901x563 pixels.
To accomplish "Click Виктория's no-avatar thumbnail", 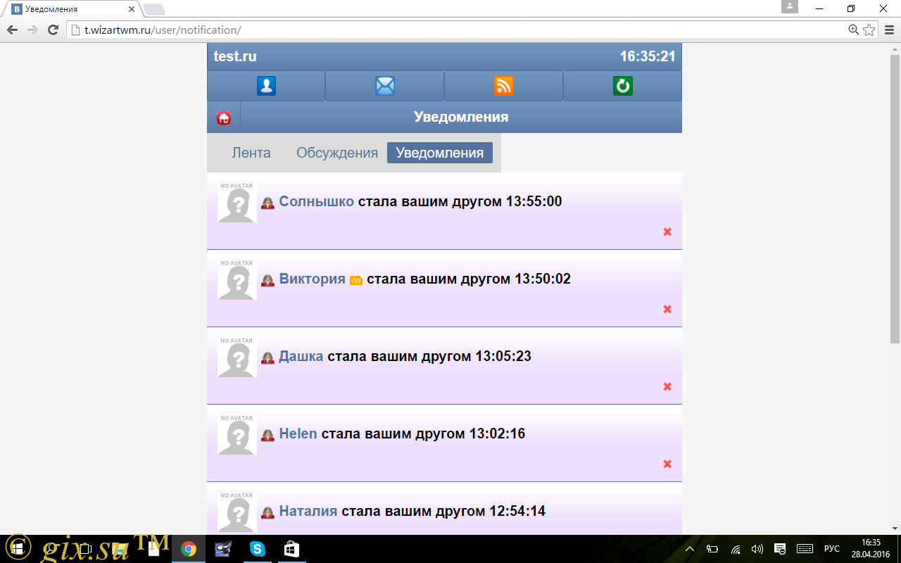I will 237,279.
